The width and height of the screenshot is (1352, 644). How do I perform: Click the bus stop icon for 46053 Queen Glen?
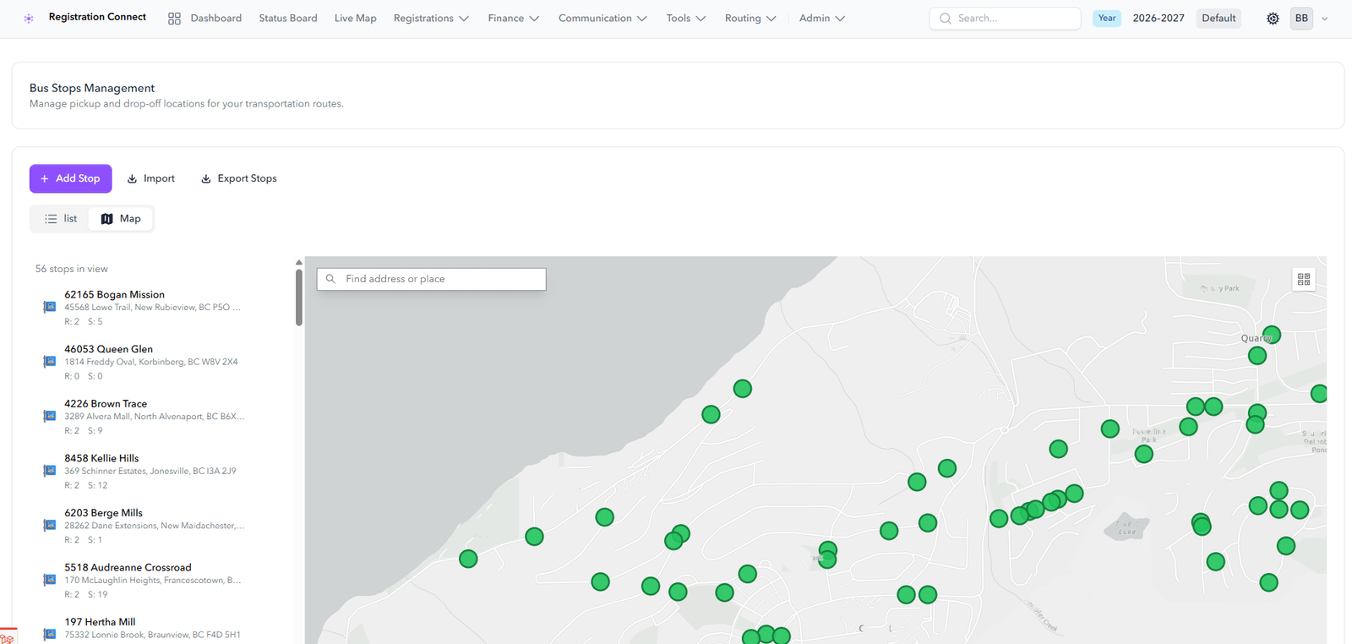(x=50, y=362)
